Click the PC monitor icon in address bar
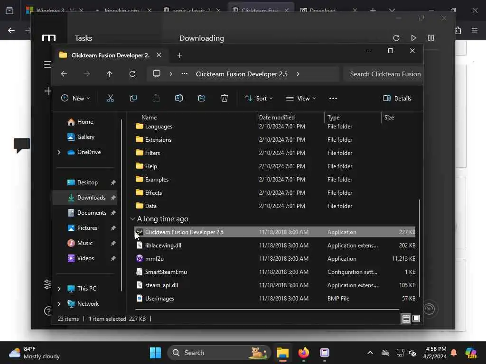 (157, 74)
